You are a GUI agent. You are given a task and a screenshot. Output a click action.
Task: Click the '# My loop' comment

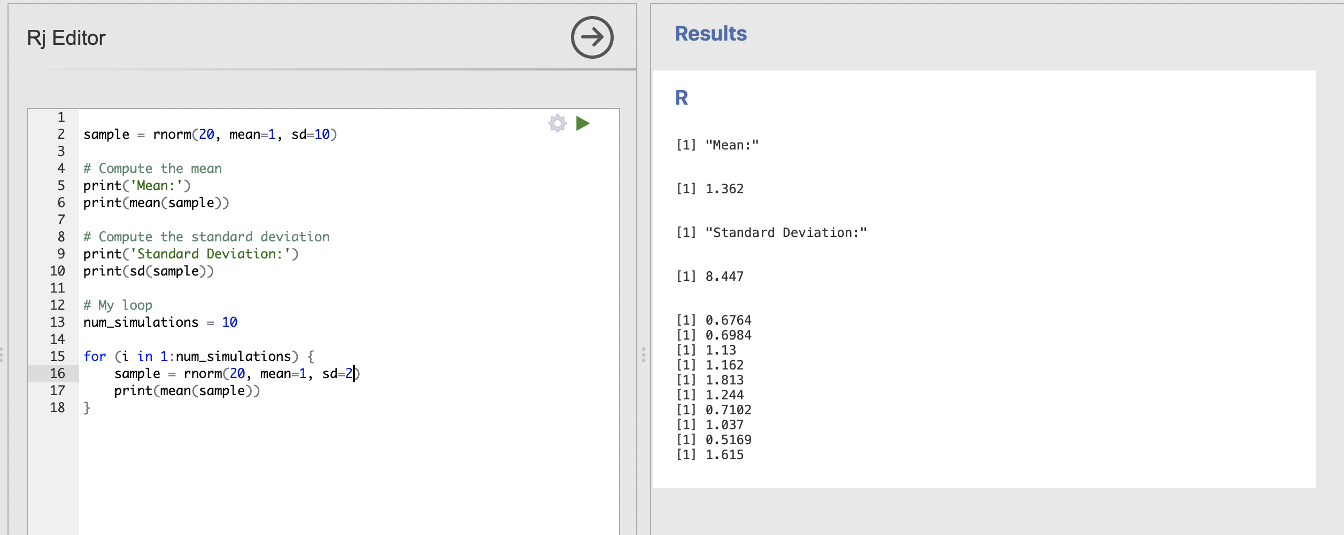(118, 305)
